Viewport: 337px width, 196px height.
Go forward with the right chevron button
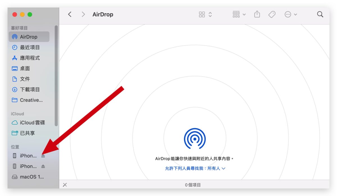coord(83,14)
